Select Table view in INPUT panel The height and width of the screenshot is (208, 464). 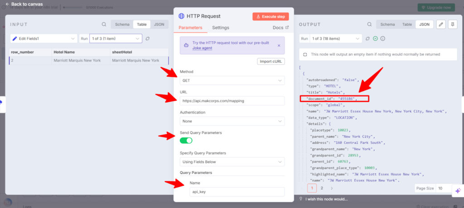coord(142,24)
